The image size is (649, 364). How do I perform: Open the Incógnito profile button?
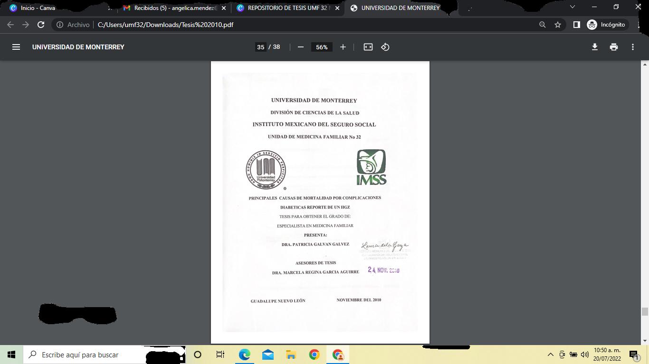pos(607,25)
